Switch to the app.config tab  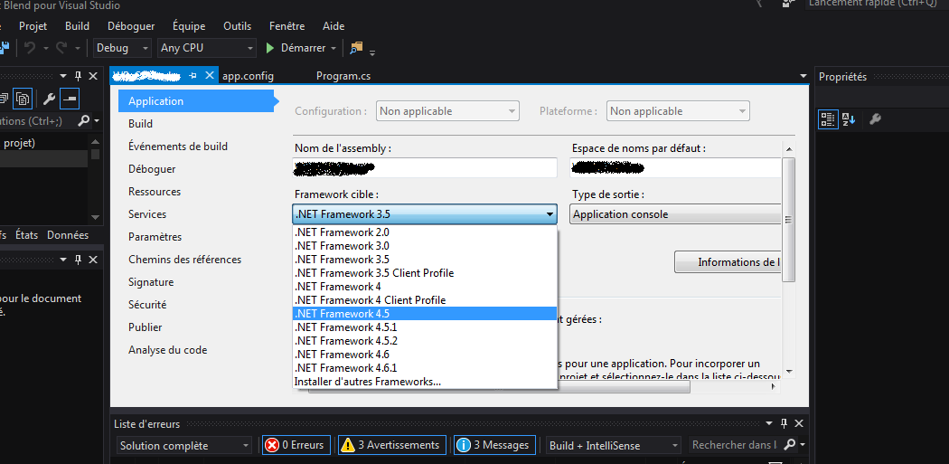[x=249, y=76]
